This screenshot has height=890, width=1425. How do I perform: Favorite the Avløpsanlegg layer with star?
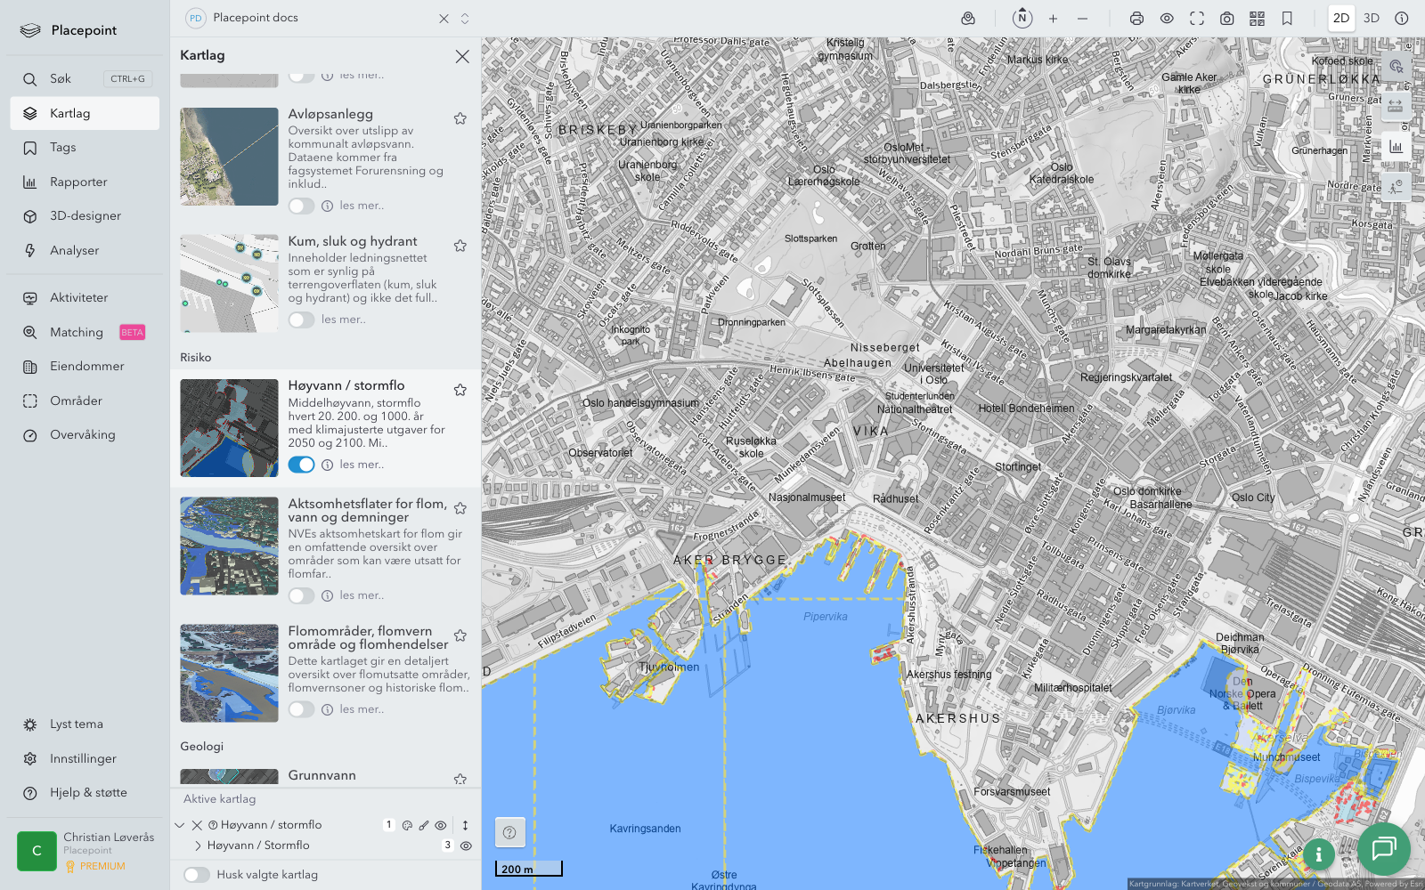pyautogui.click(x=460, y=118)
